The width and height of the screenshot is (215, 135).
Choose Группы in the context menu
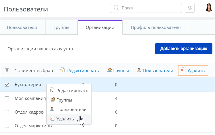69,100
